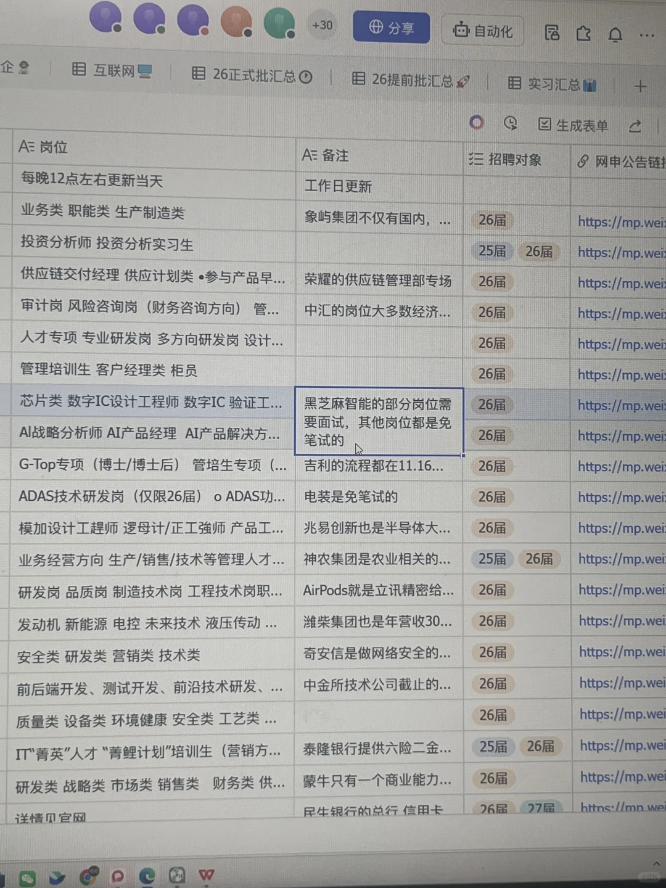Select the cell '业务类 职能类 生产制造类'

coord(154,213)
